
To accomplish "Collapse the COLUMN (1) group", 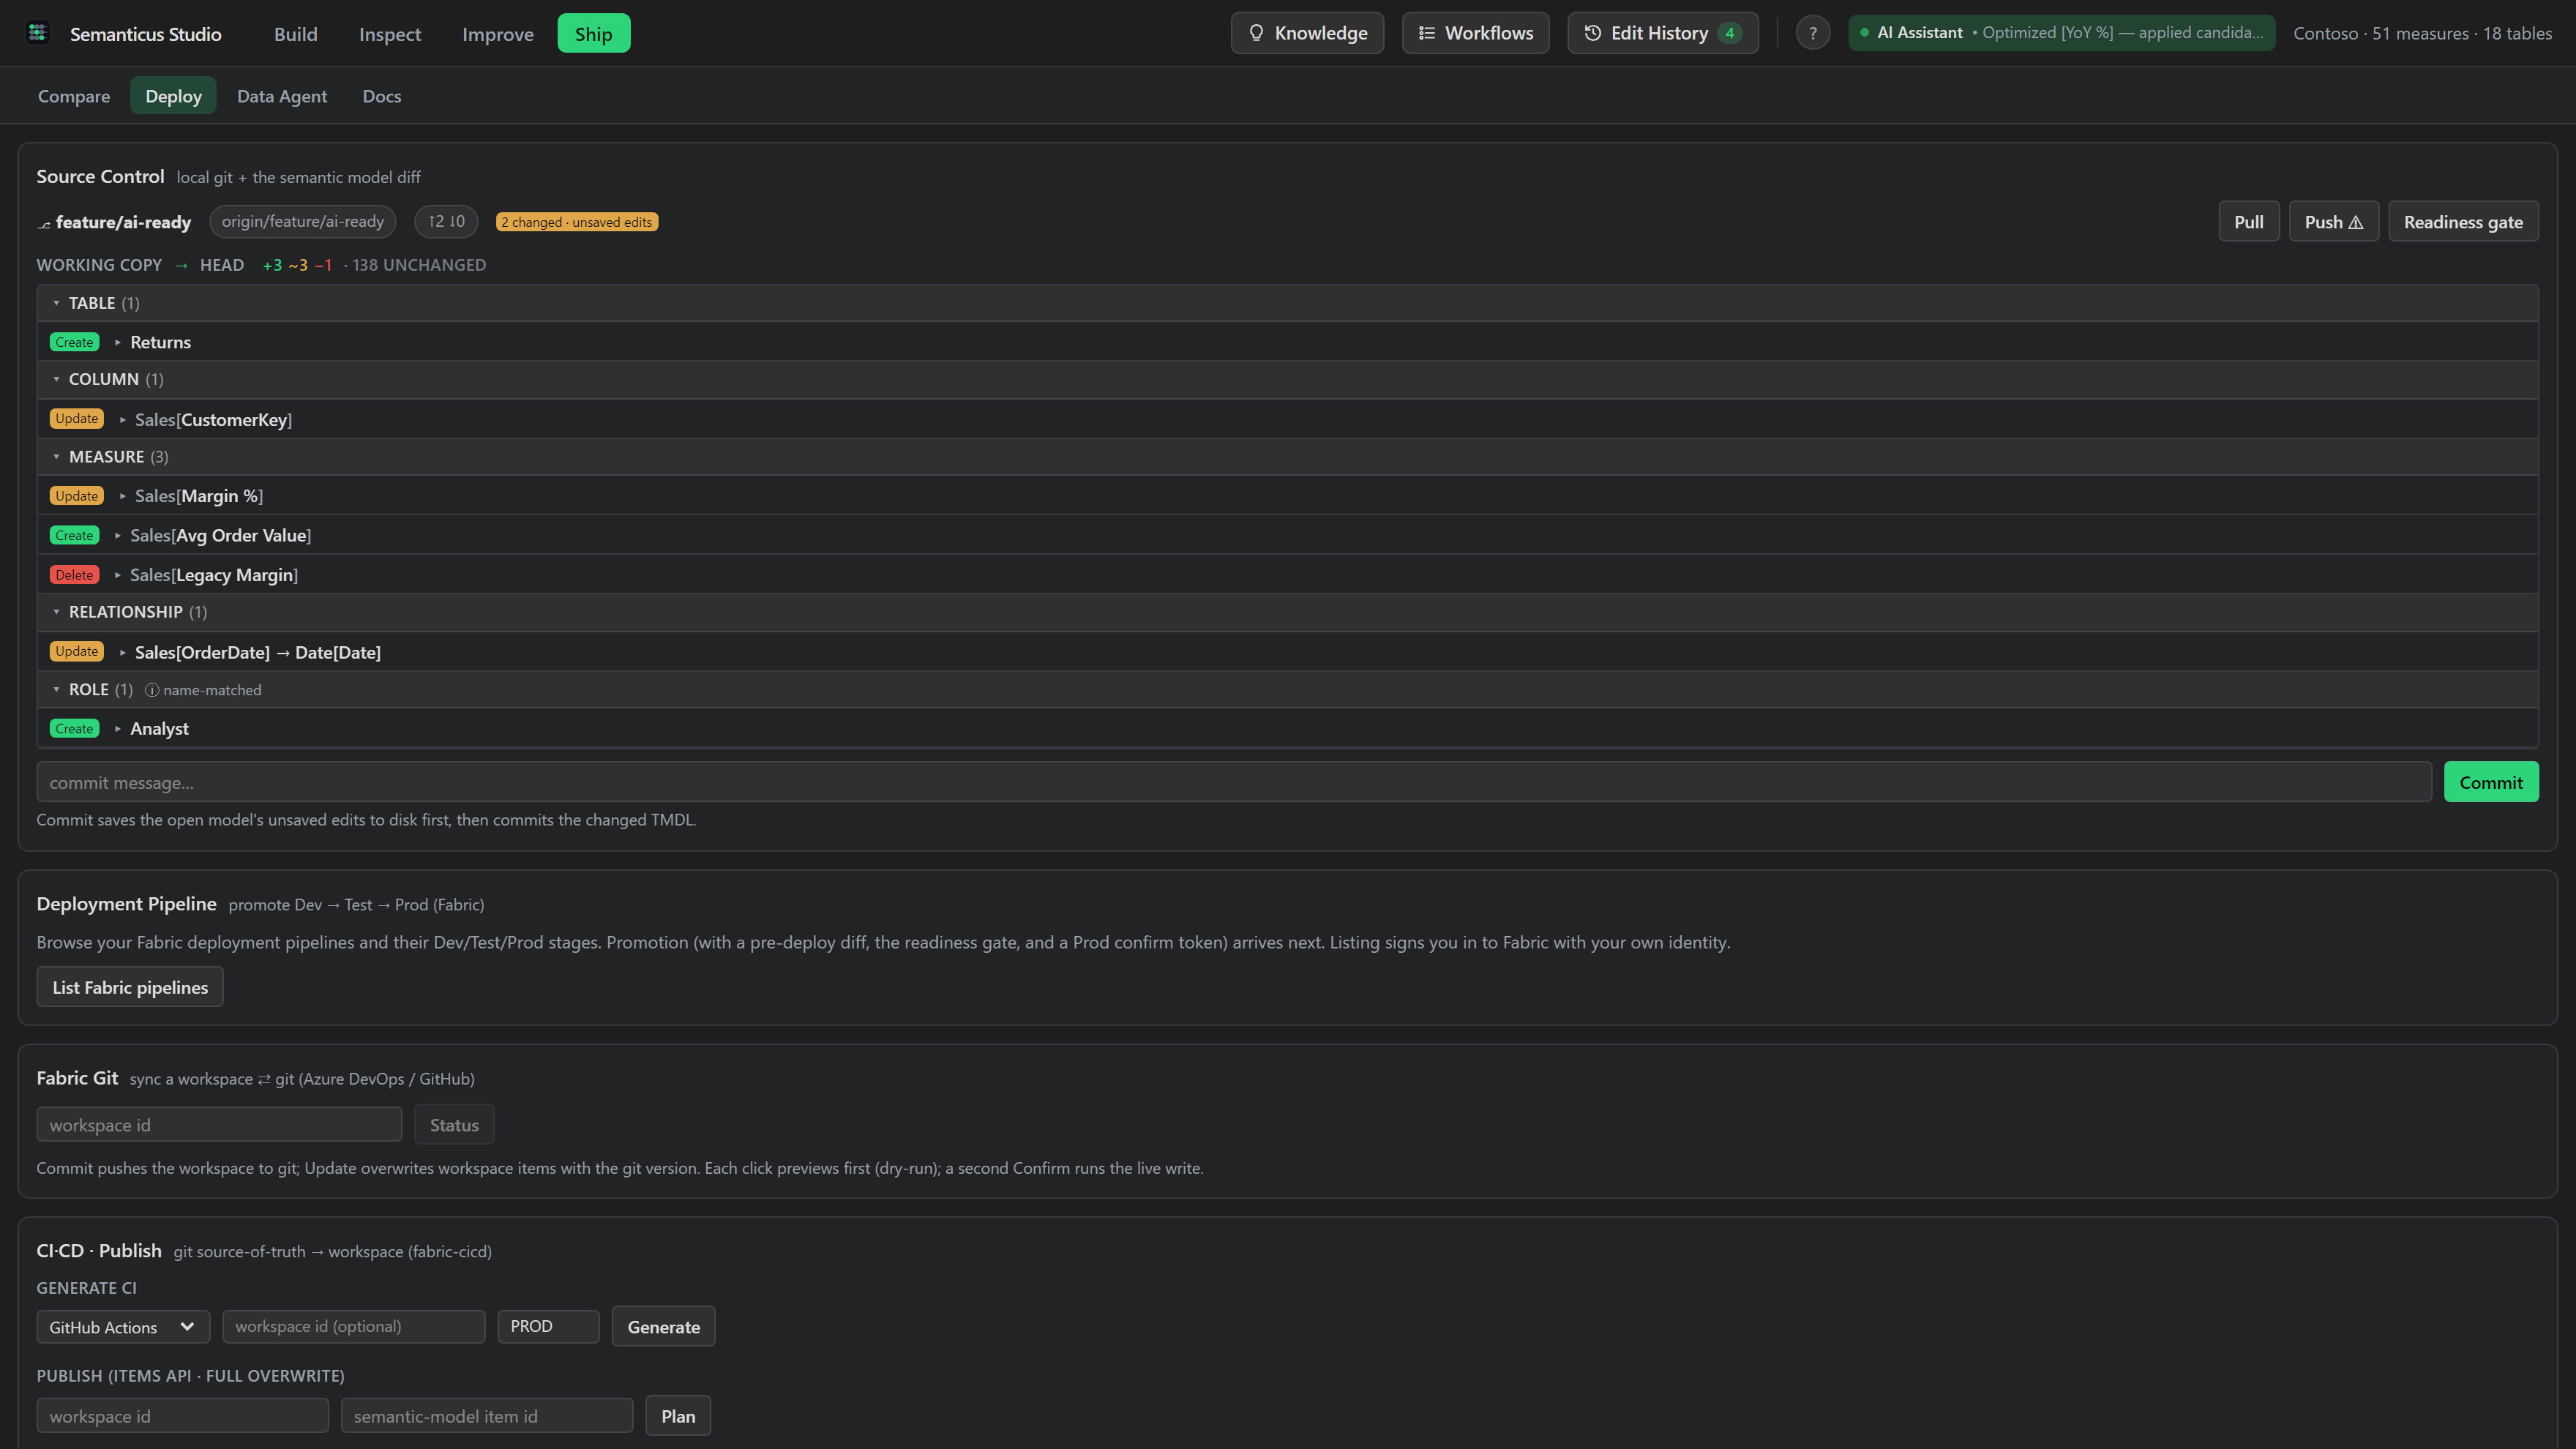I will click(x=56, y=379).
